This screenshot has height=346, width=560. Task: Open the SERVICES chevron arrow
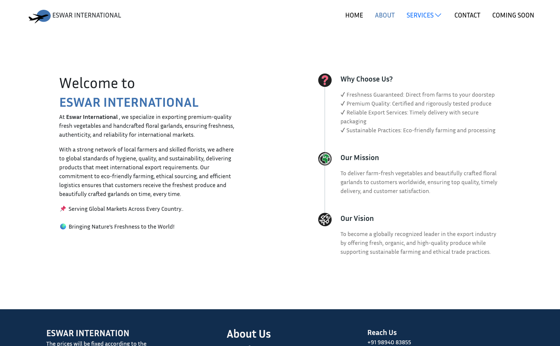[x=438, y=15]
